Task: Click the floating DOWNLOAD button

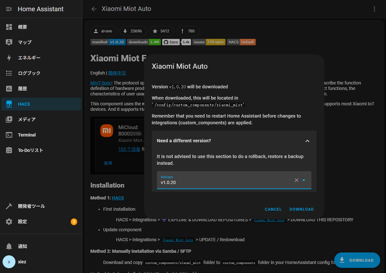Action: [x=357, y=260]
